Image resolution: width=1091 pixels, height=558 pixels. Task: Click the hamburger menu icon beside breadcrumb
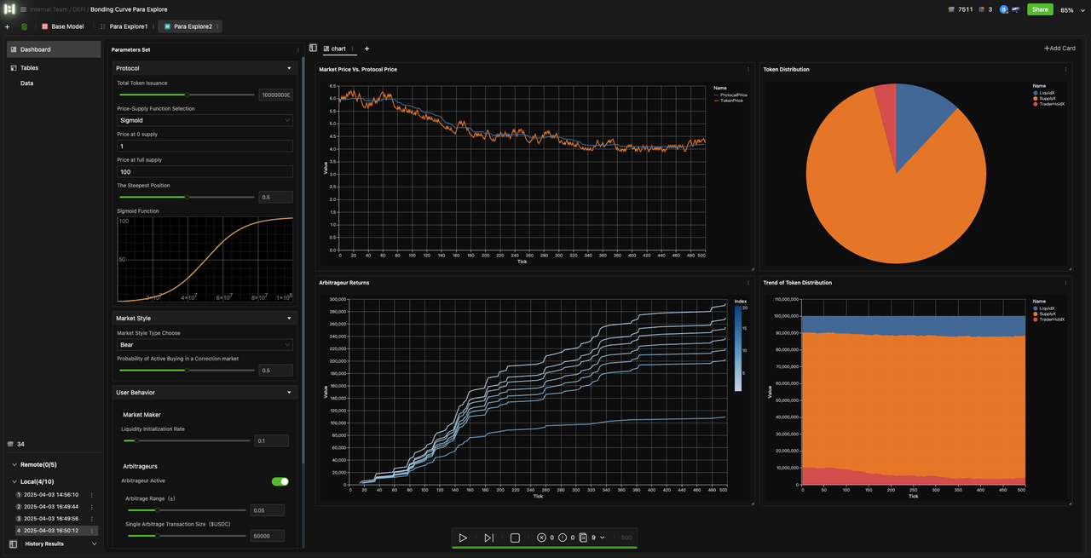23,9
